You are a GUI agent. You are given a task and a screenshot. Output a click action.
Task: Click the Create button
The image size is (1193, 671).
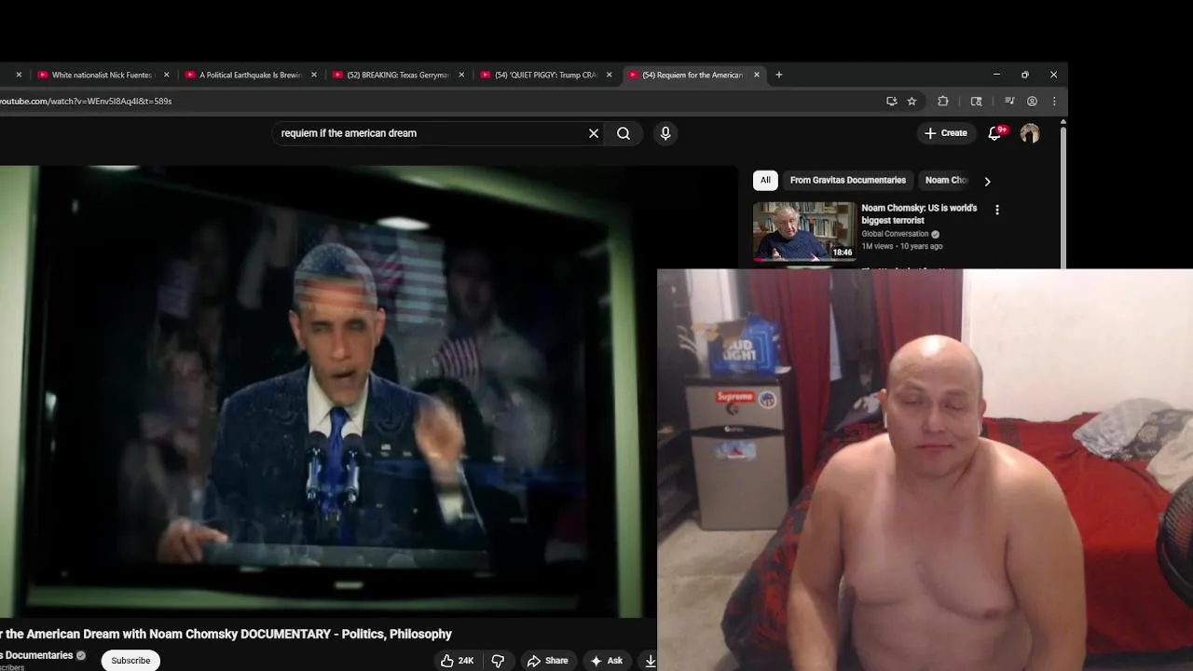click(946, 133)
